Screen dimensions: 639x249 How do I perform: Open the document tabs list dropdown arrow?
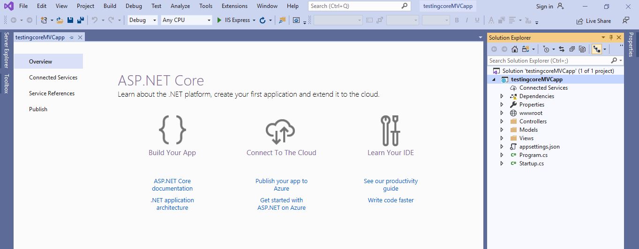click(480, 37)
